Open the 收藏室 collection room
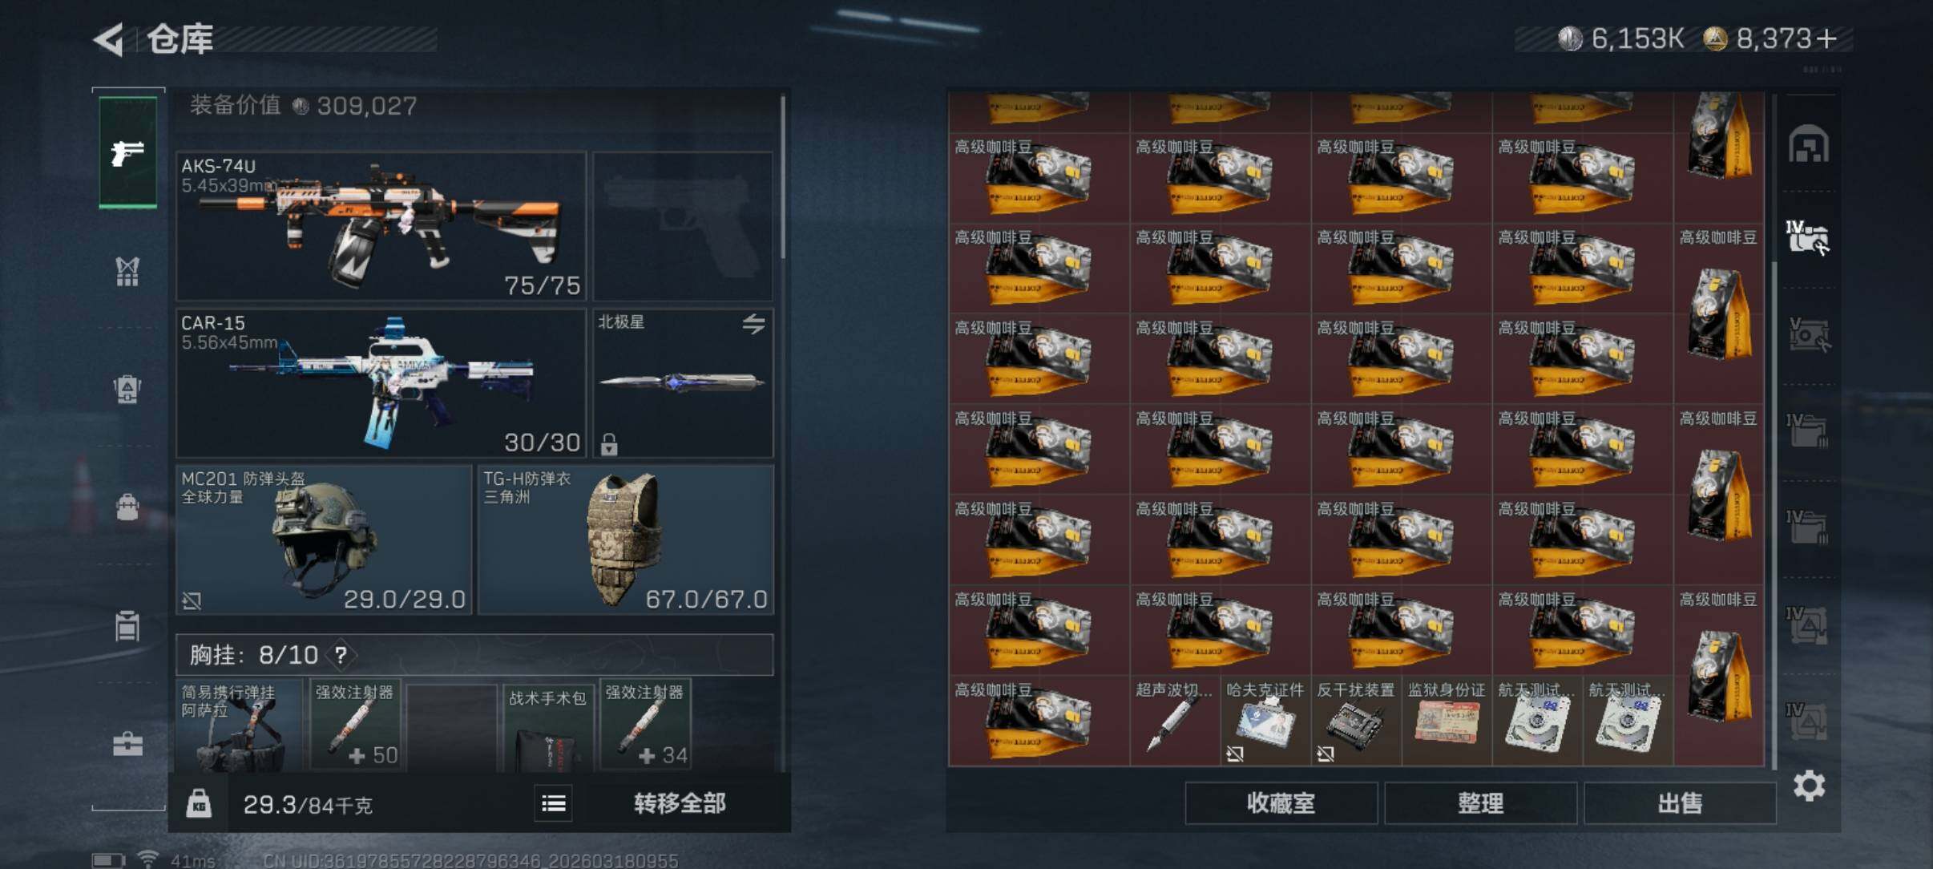Viewport: 1933px width, 869px height. 1281,803
